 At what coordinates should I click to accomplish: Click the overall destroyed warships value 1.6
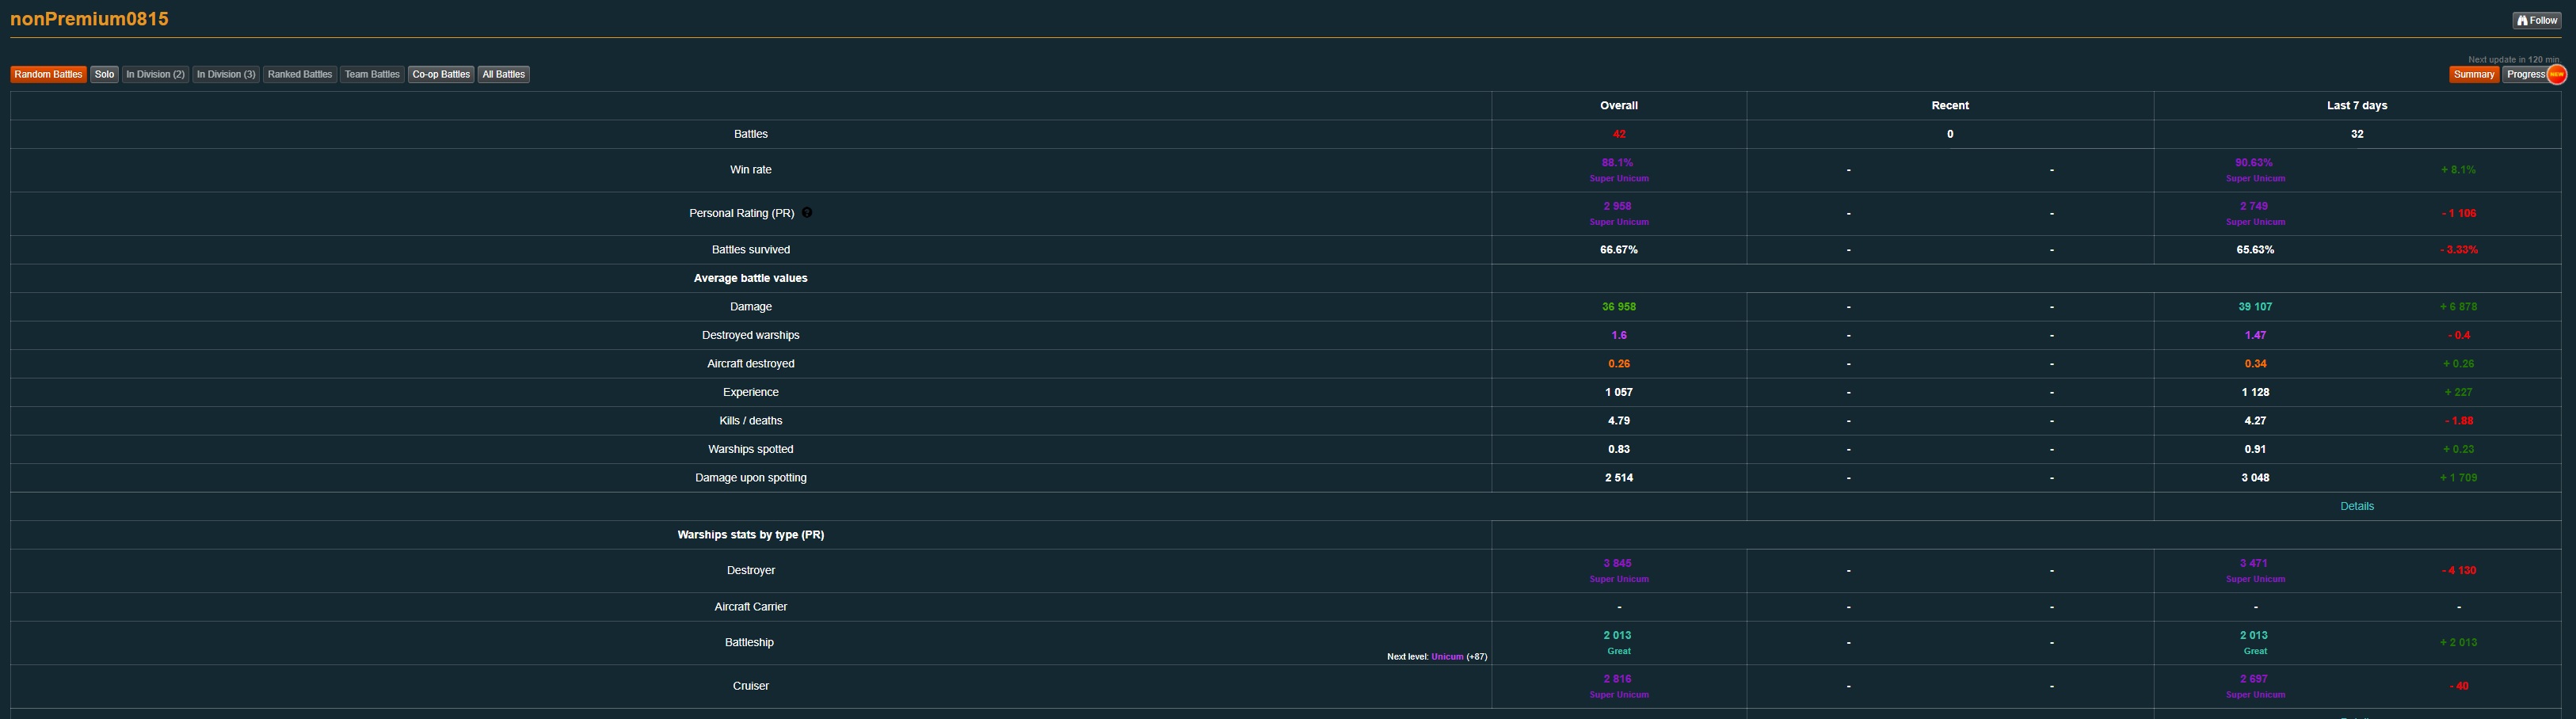[1619, 335]
